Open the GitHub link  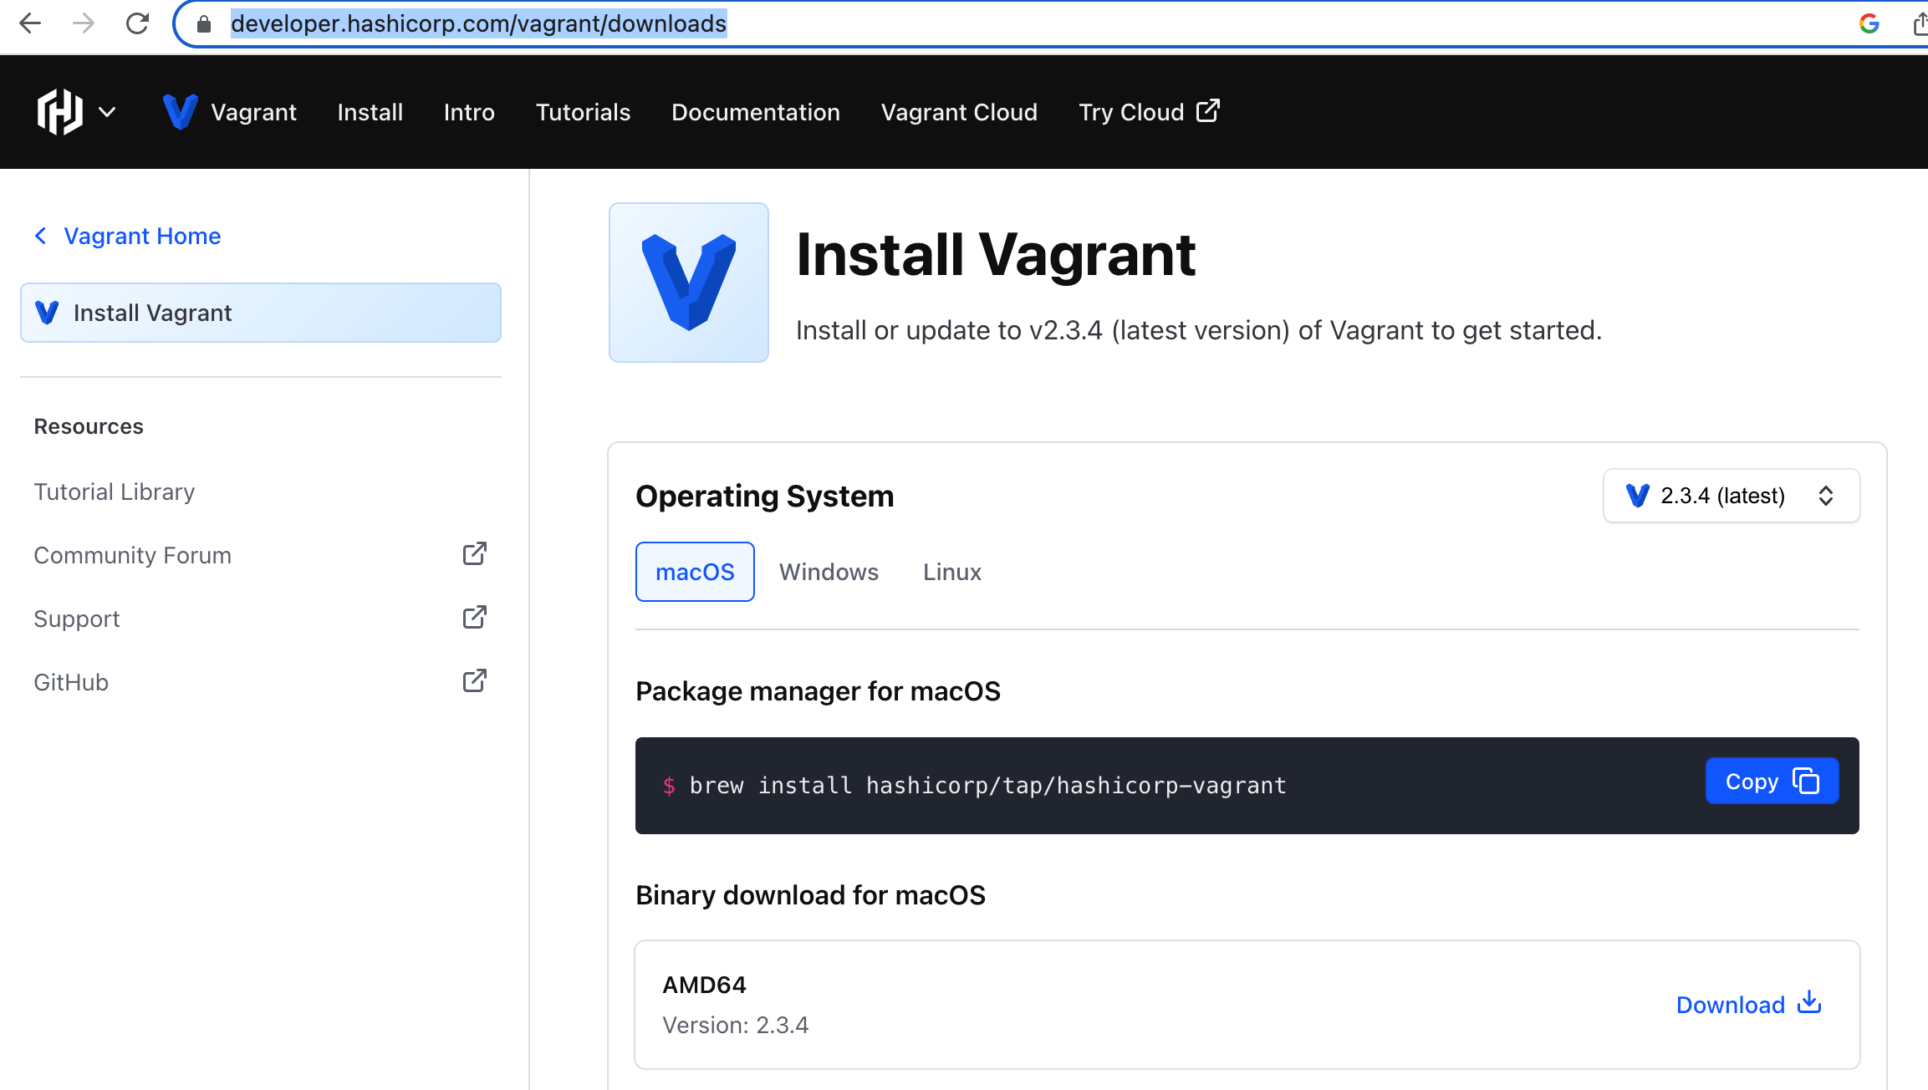pos(71,682)
